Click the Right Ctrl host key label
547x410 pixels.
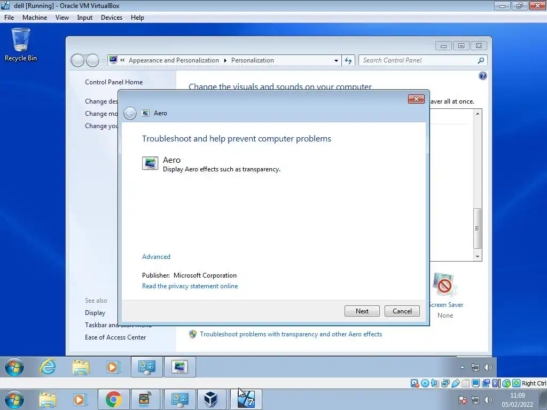[x=534, y=383]
